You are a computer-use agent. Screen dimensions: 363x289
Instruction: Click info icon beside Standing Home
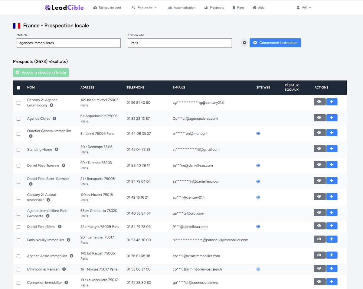(x=57, y=149)
